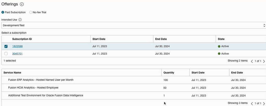Click the Active state of subscription 3045701
This screenshot has width=266, height=106.
tap(223, 54)
